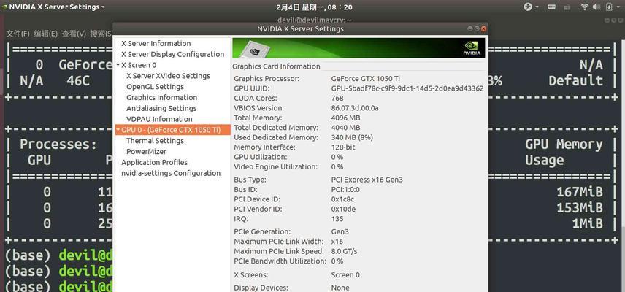Open the system menu dropdown arrow beside battery
The width and height of the screenshot is (625, 292).
618,7
